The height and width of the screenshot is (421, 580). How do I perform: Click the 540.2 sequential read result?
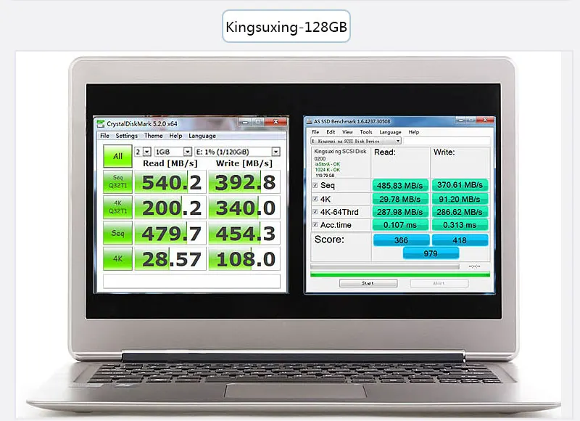[x=170, y=181]
